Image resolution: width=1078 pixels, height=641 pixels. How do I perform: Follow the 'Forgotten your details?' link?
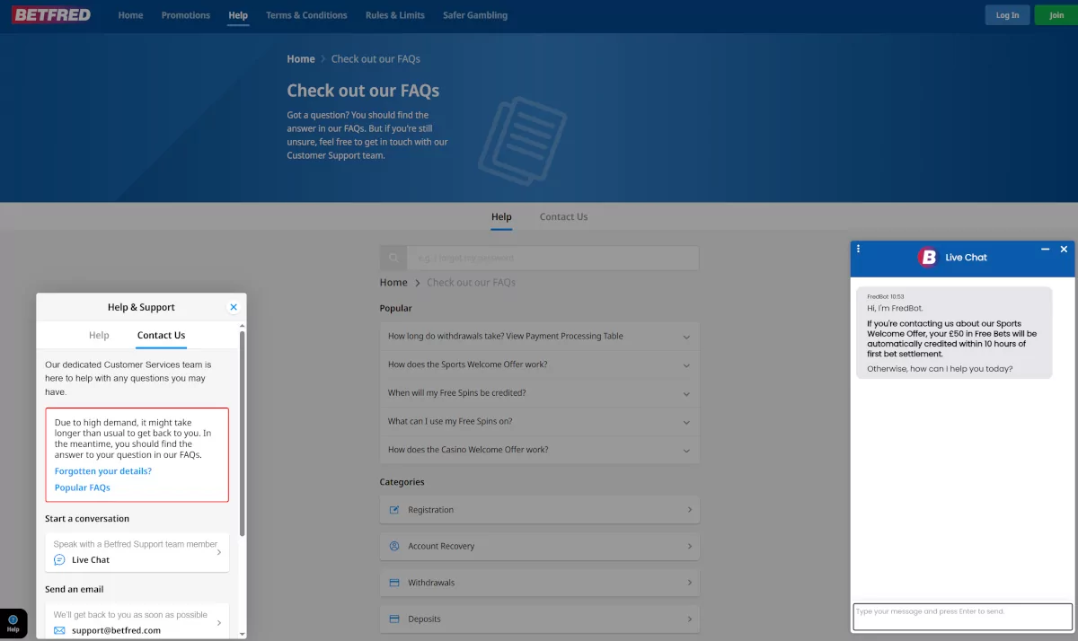[103, 470]
